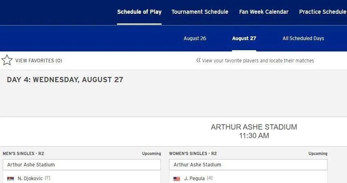Select the August 27 date tab

(244, 38)
